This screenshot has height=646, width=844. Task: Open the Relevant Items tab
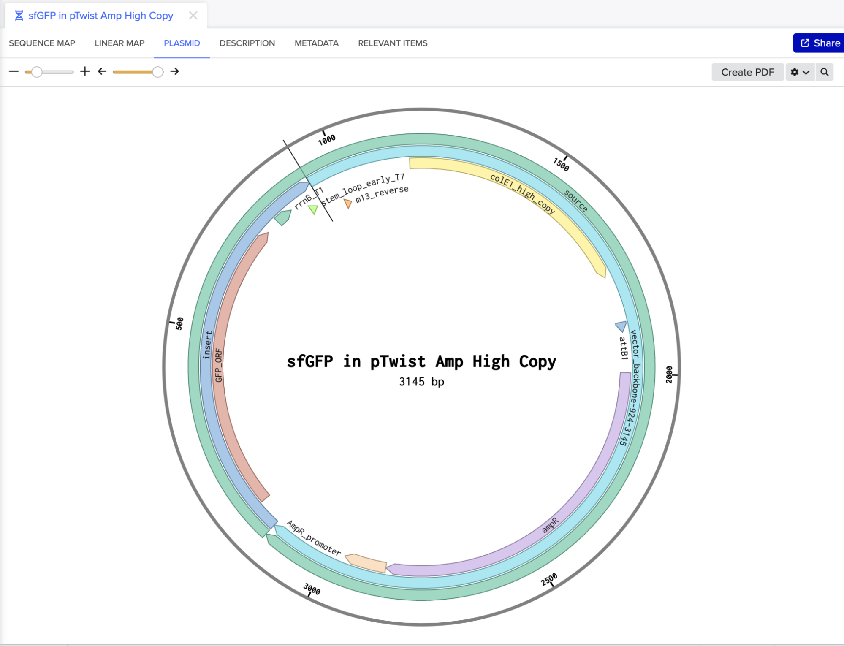(393, 43)
